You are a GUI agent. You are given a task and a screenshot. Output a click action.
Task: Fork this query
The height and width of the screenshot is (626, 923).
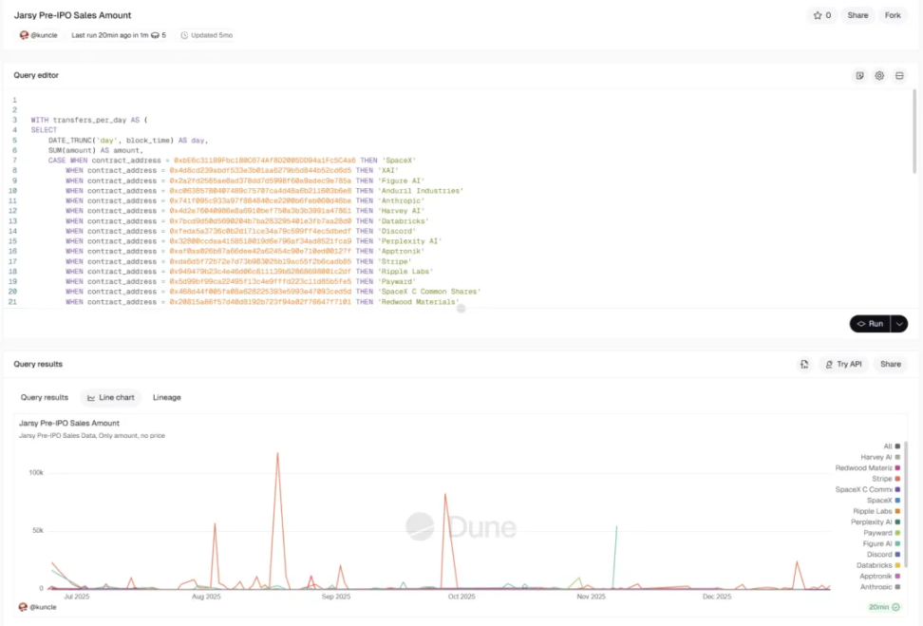893,15
